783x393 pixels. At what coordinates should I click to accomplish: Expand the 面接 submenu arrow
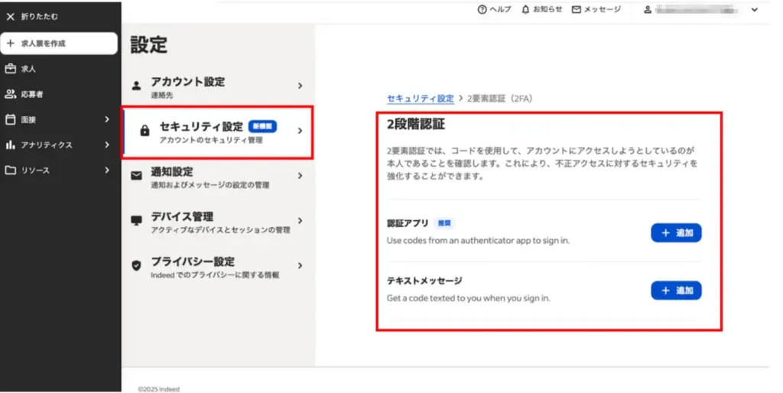click(107, 119)
